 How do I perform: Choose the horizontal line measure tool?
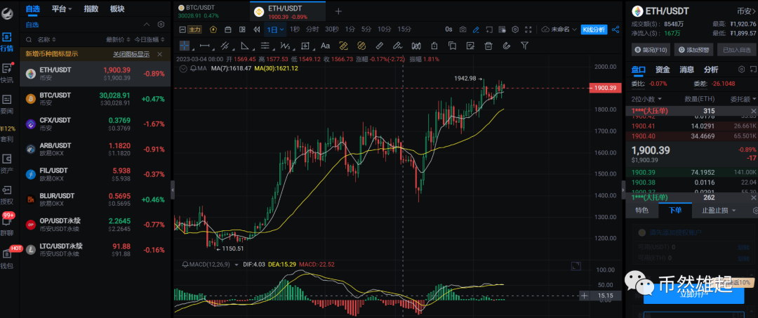204,46
